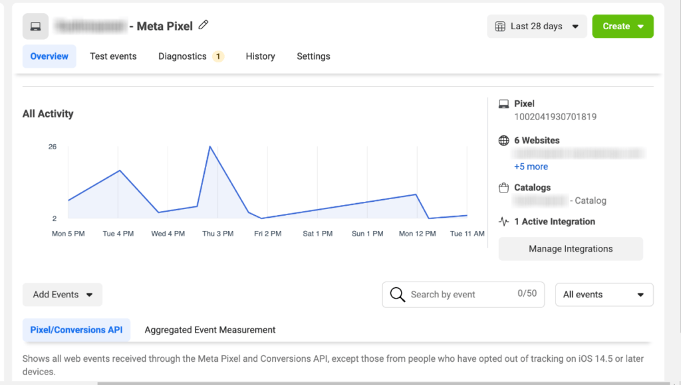This screenshot has height=385, width=681.
Task: Click the Meta Pixel title text
Action: coord(165,27)
